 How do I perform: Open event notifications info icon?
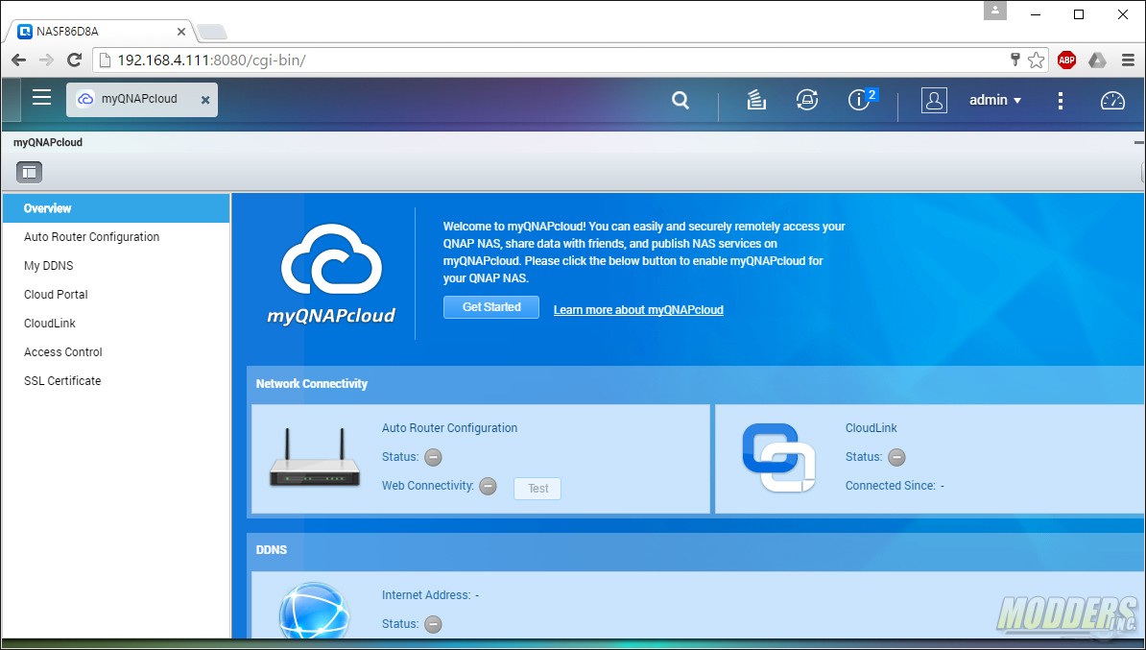coord(861,100)
